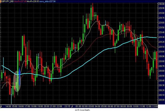The image size is (165, 111).
Task: Click the blue up-arrow buy signal marker
Action: click(19, 76)
